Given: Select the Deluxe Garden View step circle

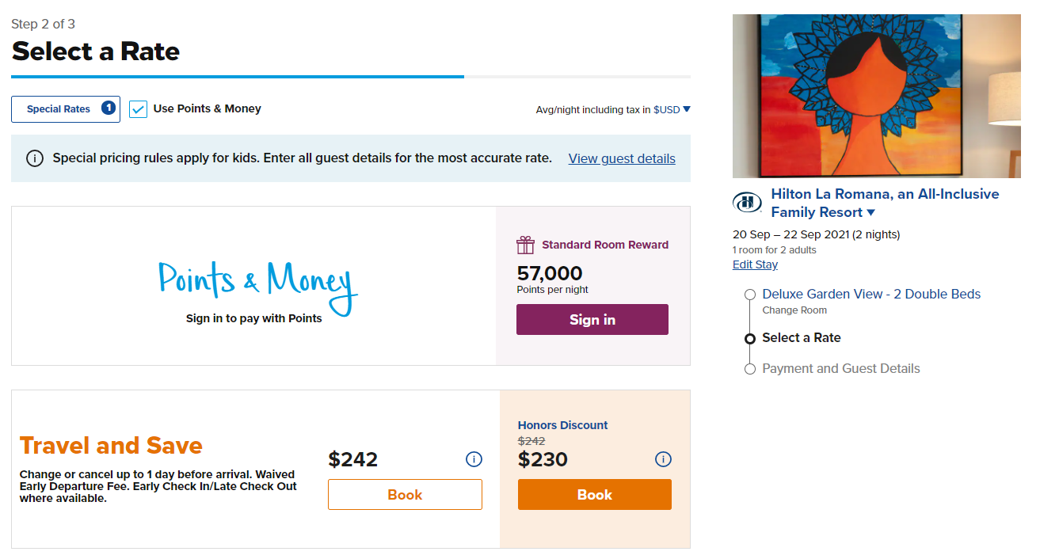Looking at the screenshot, I should pyautogui.click(x=749, y=294).
